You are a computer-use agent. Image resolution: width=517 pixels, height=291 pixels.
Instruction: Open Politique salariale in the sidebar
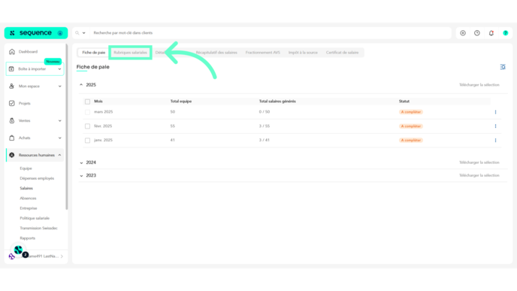35,218
